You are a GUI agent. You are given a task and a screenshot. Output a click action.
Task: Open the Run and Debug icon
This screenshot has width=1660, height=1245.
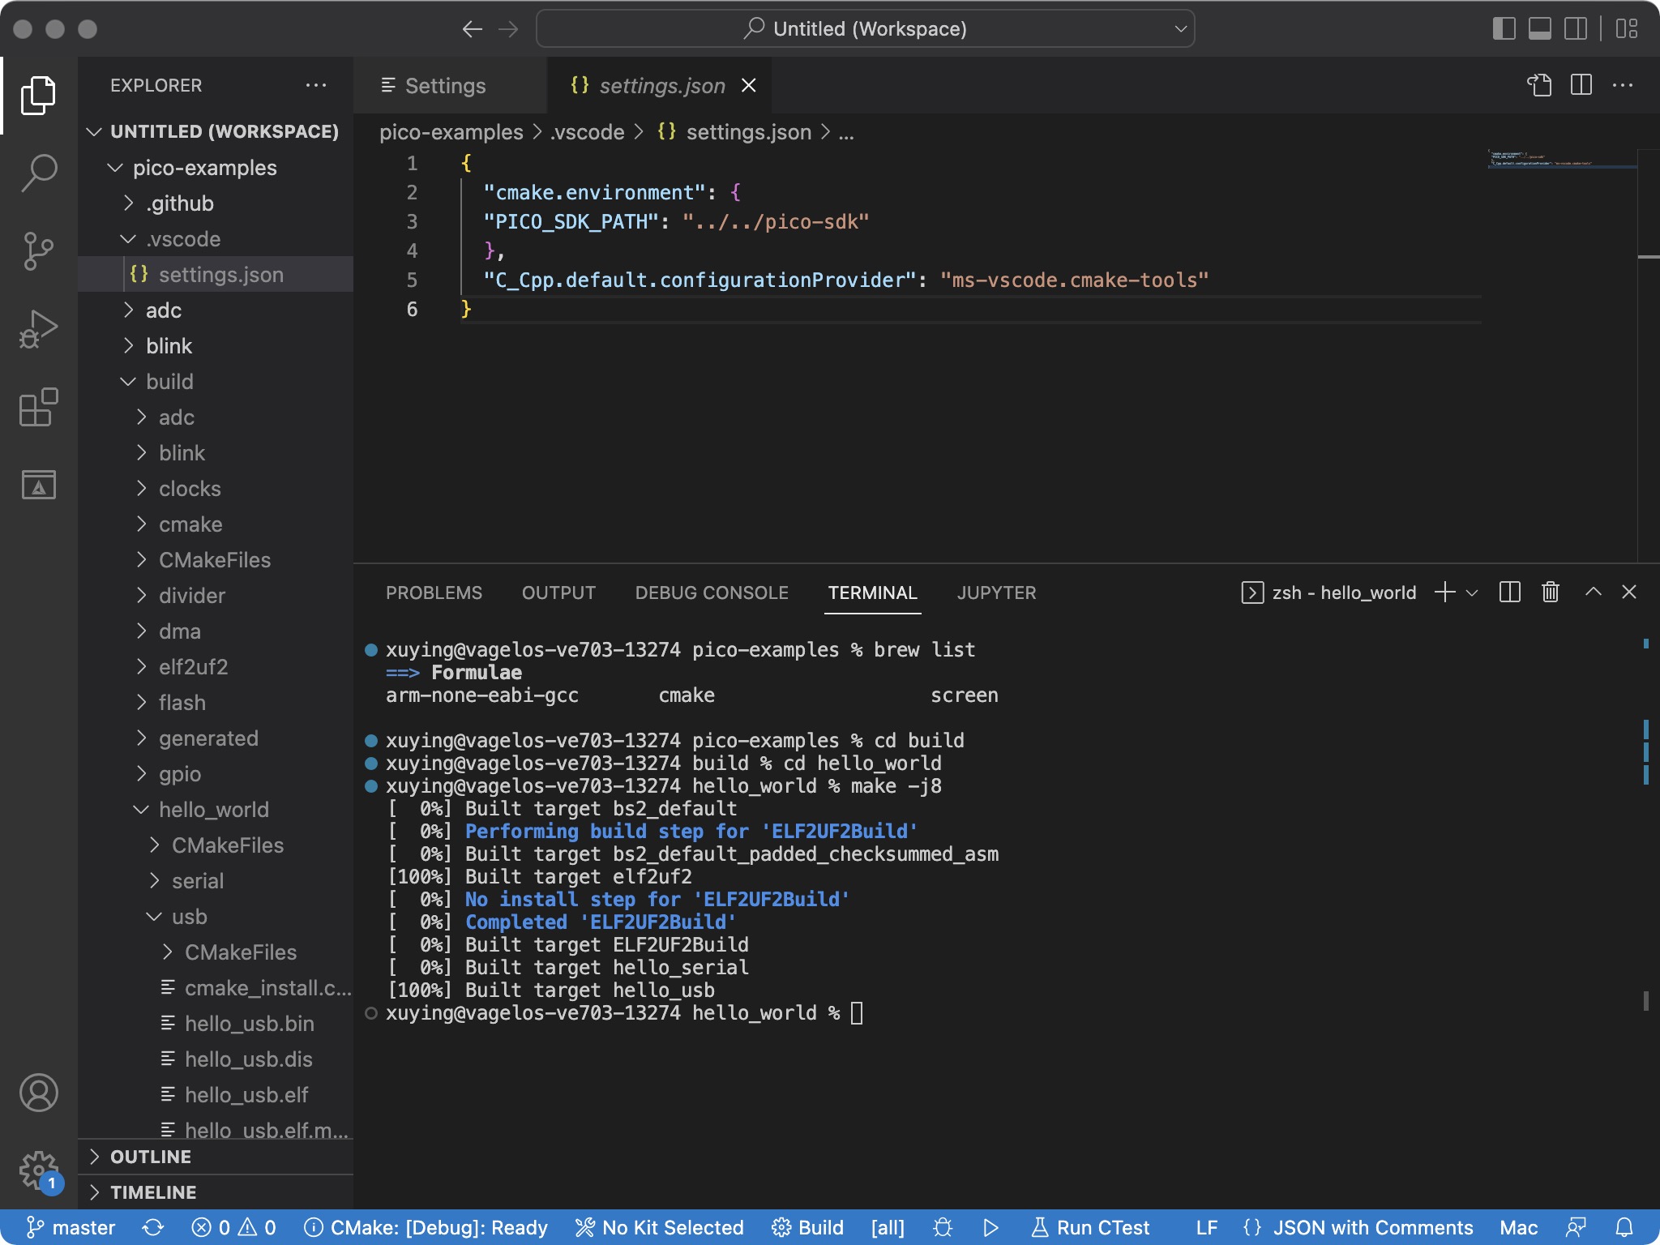38,328
